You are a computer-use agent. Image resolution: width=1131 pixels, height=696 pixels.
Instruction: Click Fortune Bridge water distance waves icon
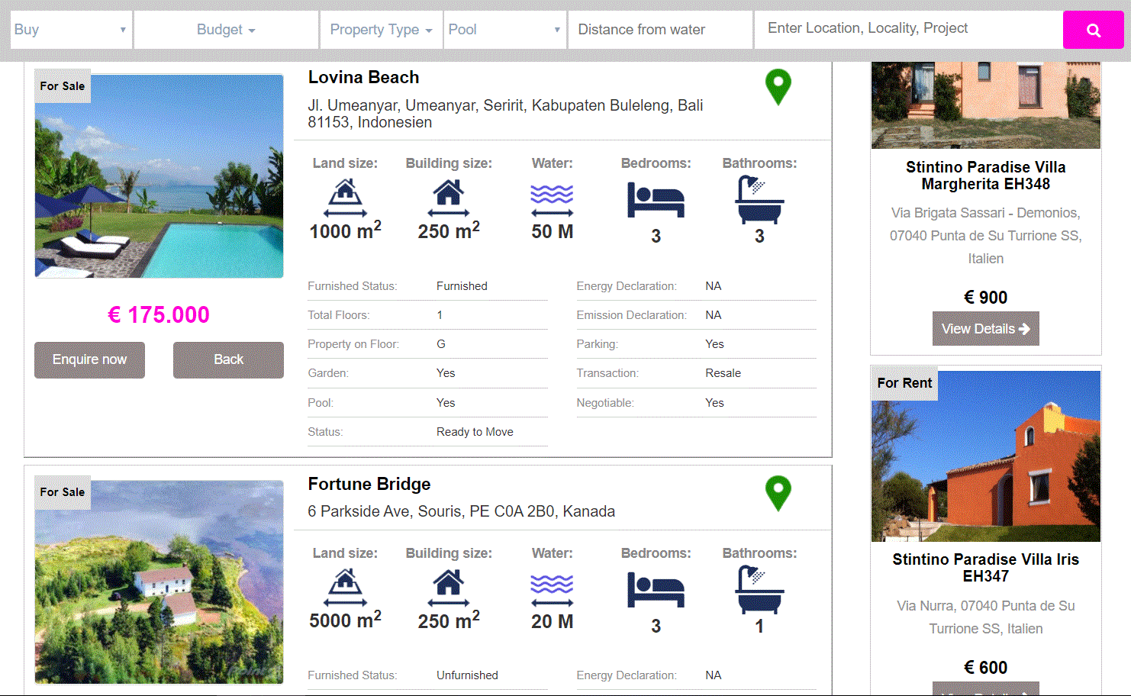pyautogui.click(x=552, y=591)
